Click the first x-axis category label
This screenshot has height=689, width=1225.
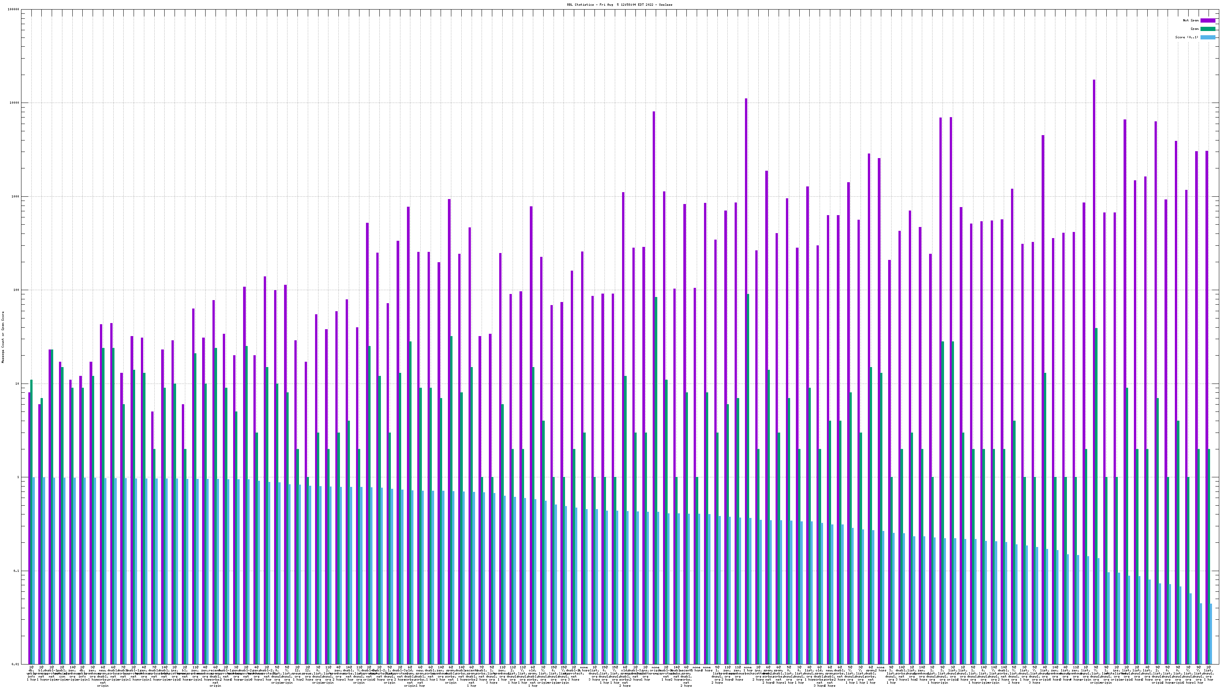31,674
